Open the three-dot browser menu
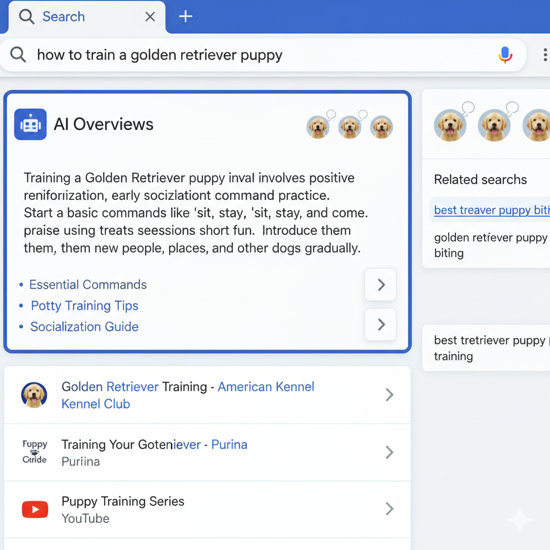The image size is (550, 550). pos(545,55)
